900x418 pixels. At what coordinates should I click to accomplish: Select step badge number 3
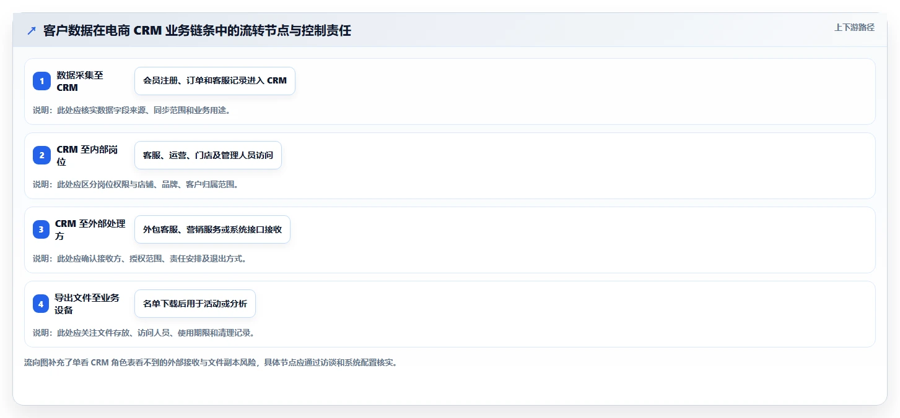42,229
